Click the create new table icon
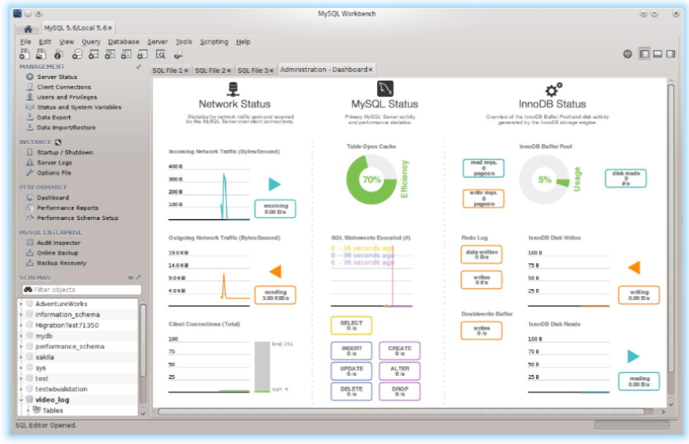The height and width of the screenshot is (444, 689). pyautogui.click(x=93, y=54)
